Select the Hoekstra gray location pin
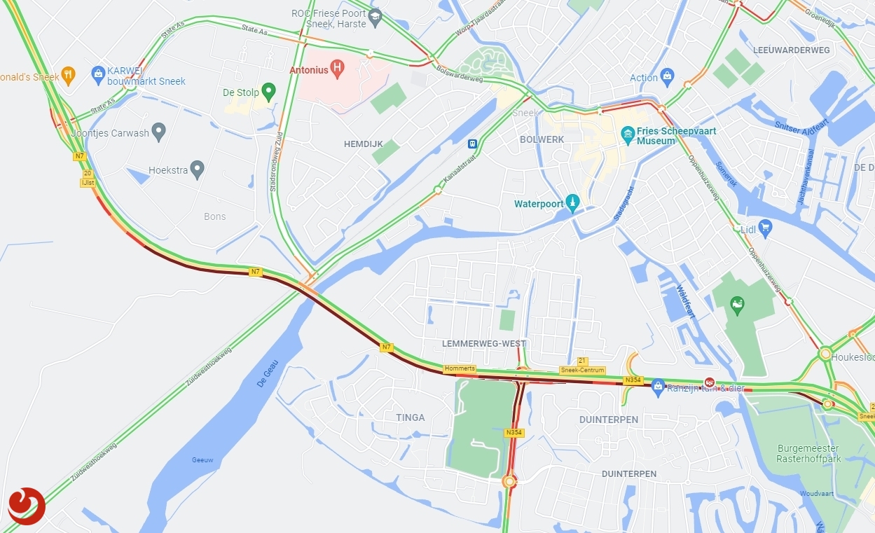 click(x=198, y=169)
